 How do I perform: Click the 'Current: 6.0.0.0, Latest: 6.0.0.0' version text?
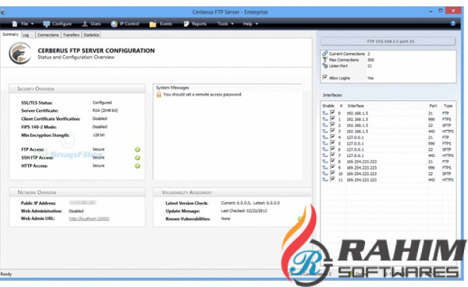coord(250,203)
